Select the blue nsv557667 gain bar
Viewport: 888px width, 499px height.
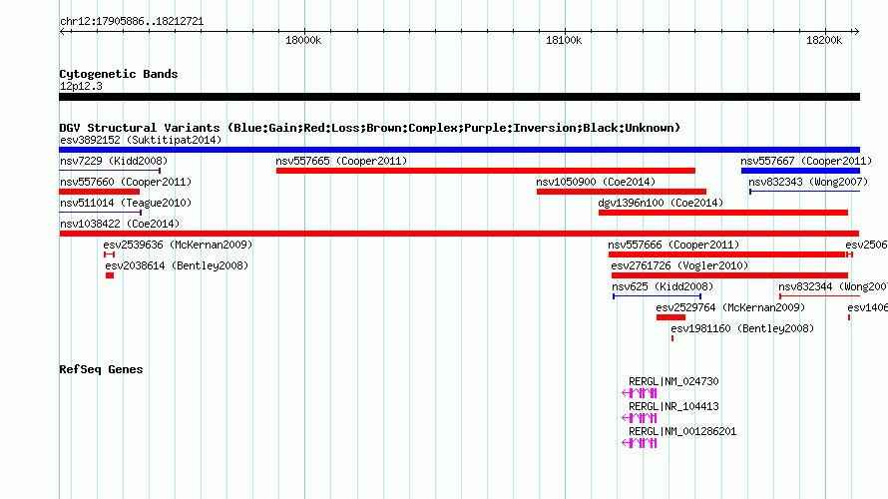tap(801, 171)
